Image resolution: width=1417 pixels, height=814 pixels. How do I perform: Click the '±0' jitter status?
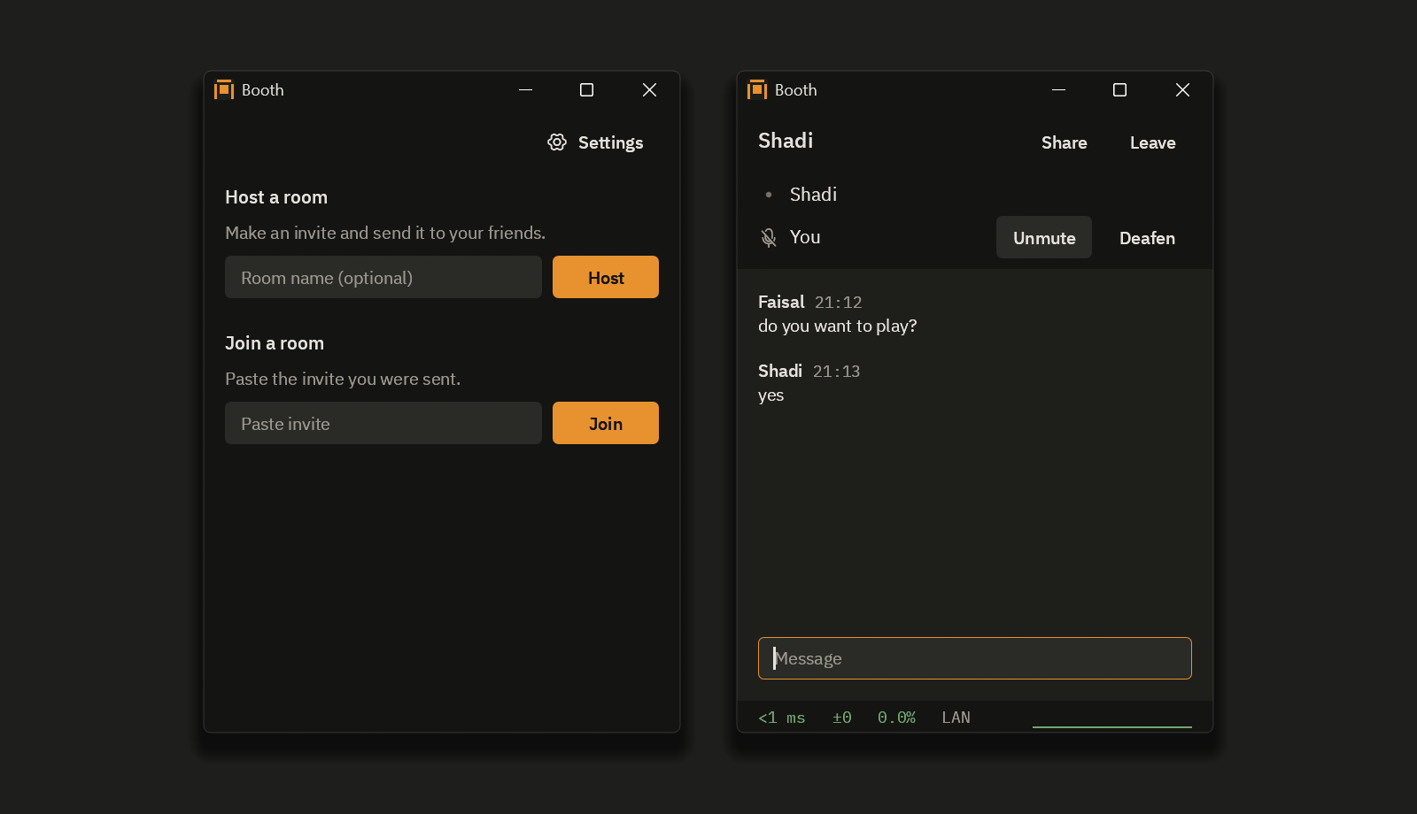[842, 718]
